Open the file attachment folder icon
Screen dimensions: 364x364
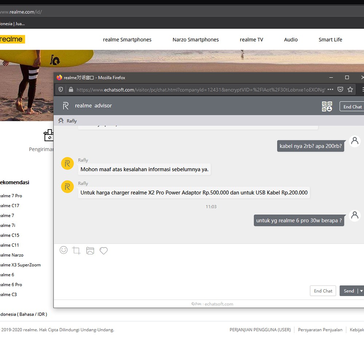tap(90, 250)
